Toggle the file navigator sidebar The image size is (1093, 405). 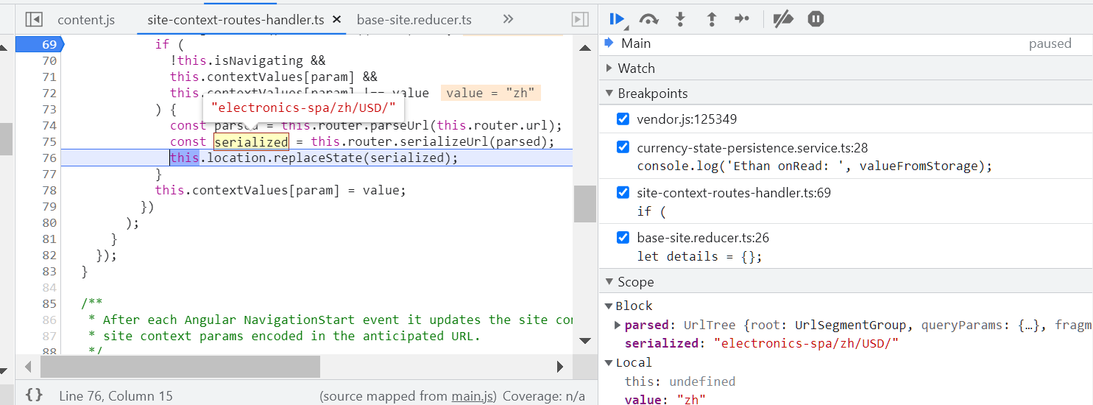coord(34,20)
